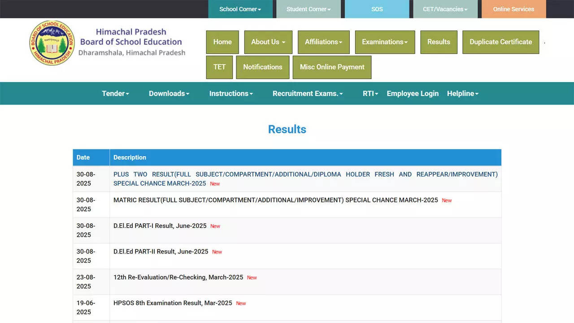Click the SOS tab
574x323 pixels.
point(377,9)
